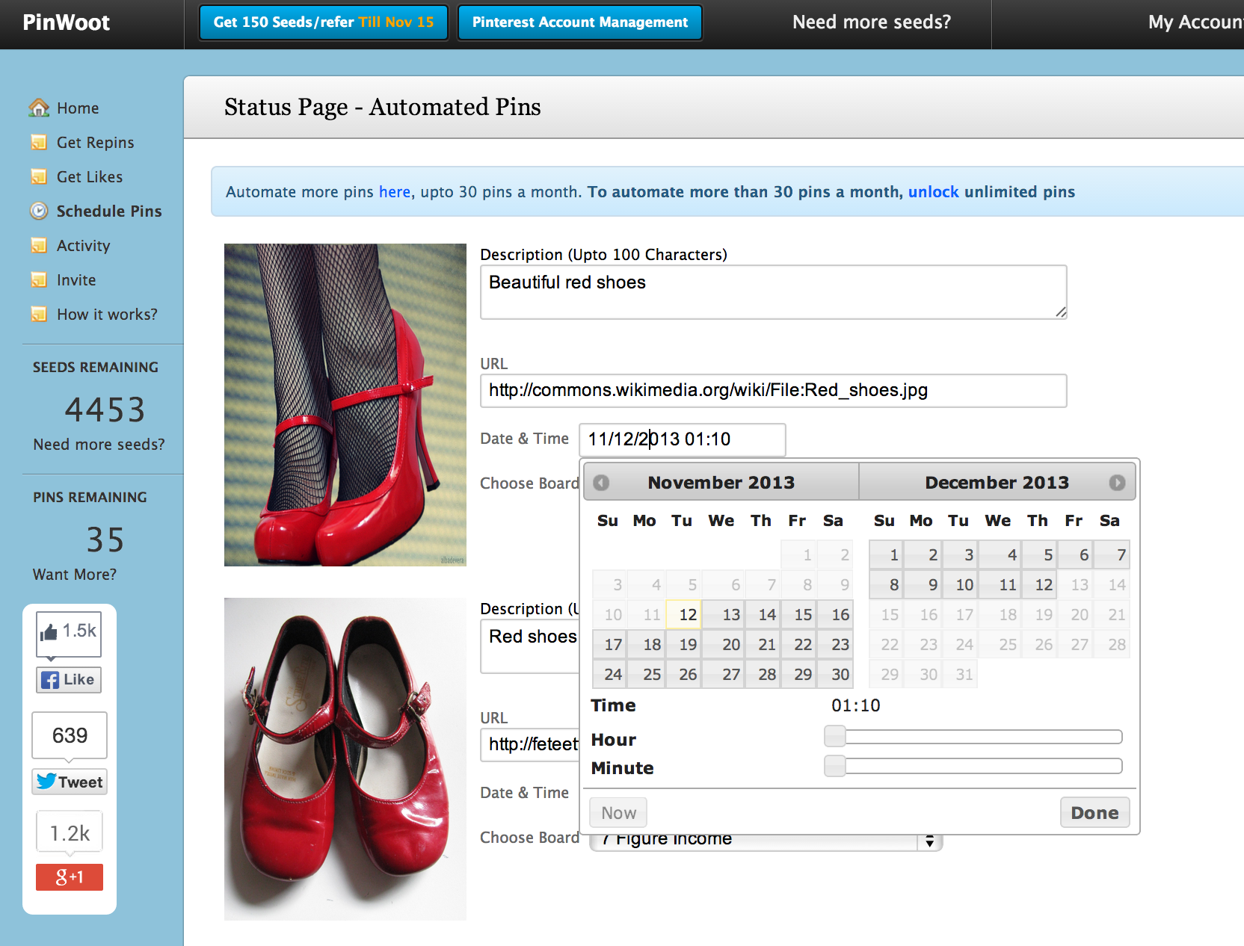The image size is (1244, 946).
Task: Open Get Likes in the sidebar
Action: coord(90,177)
